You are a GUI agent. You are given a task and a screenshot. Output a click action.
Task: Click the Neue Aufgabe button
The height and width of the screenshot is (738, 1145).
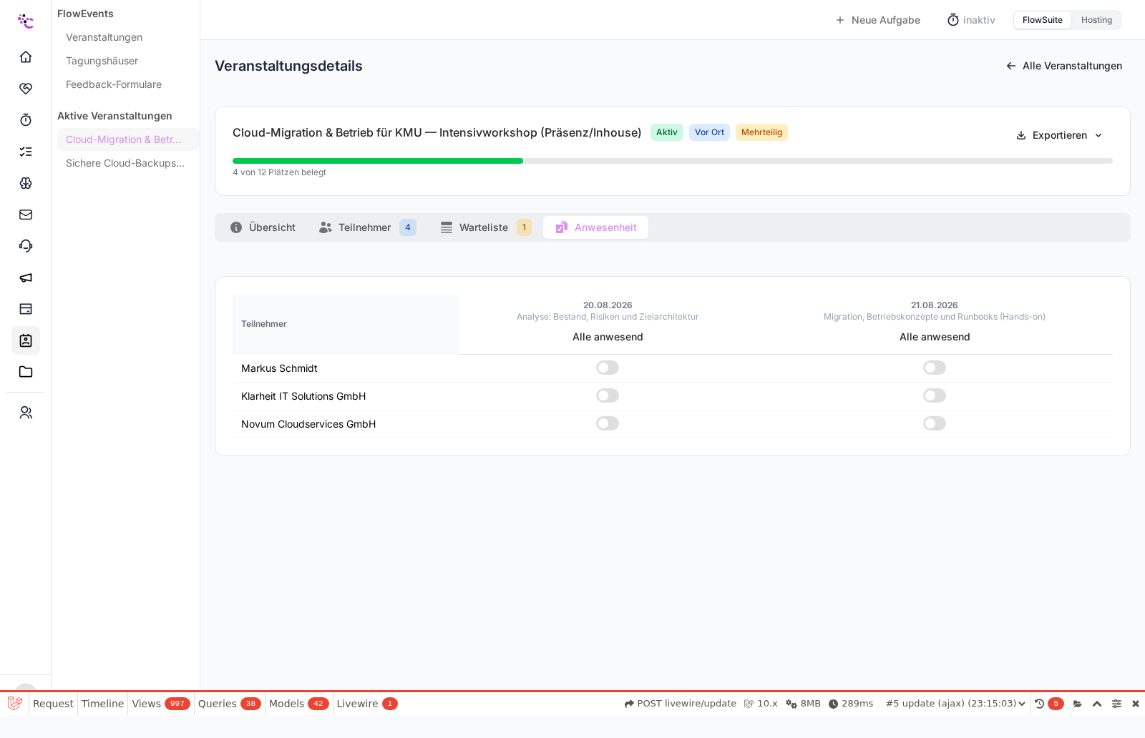click(877, 20)
